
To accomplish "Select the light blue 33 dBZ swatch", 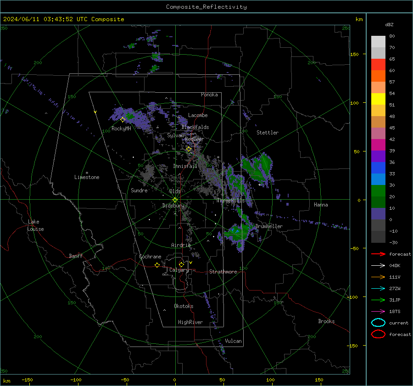I will pyautogui.click(x=378, y=179).
